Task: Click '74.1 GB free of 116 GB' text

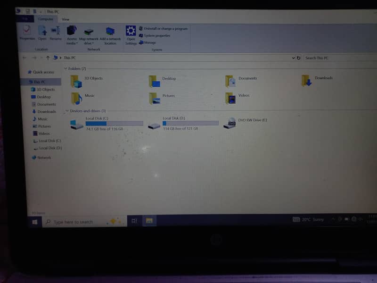Action: pos(104,129)
